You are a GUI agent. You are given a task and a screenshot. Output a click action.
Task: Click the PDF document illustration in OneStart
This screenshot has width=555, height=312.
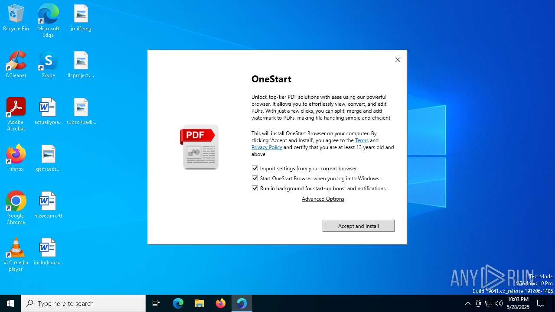[199, 147]
